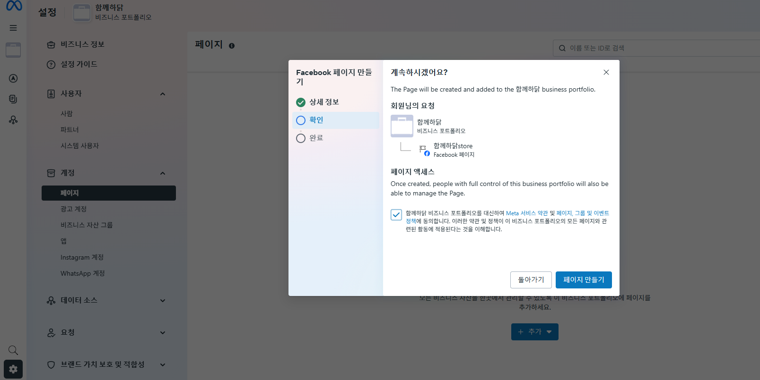Click the 함께하닭store page name text
Viewport: 760px width, 380px height.
click(453, 146)
